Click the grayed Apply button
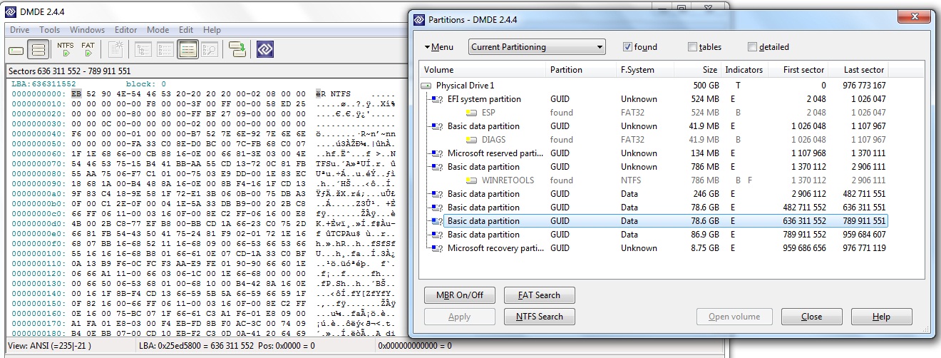The image size is (941, 358). pos(459,317)
